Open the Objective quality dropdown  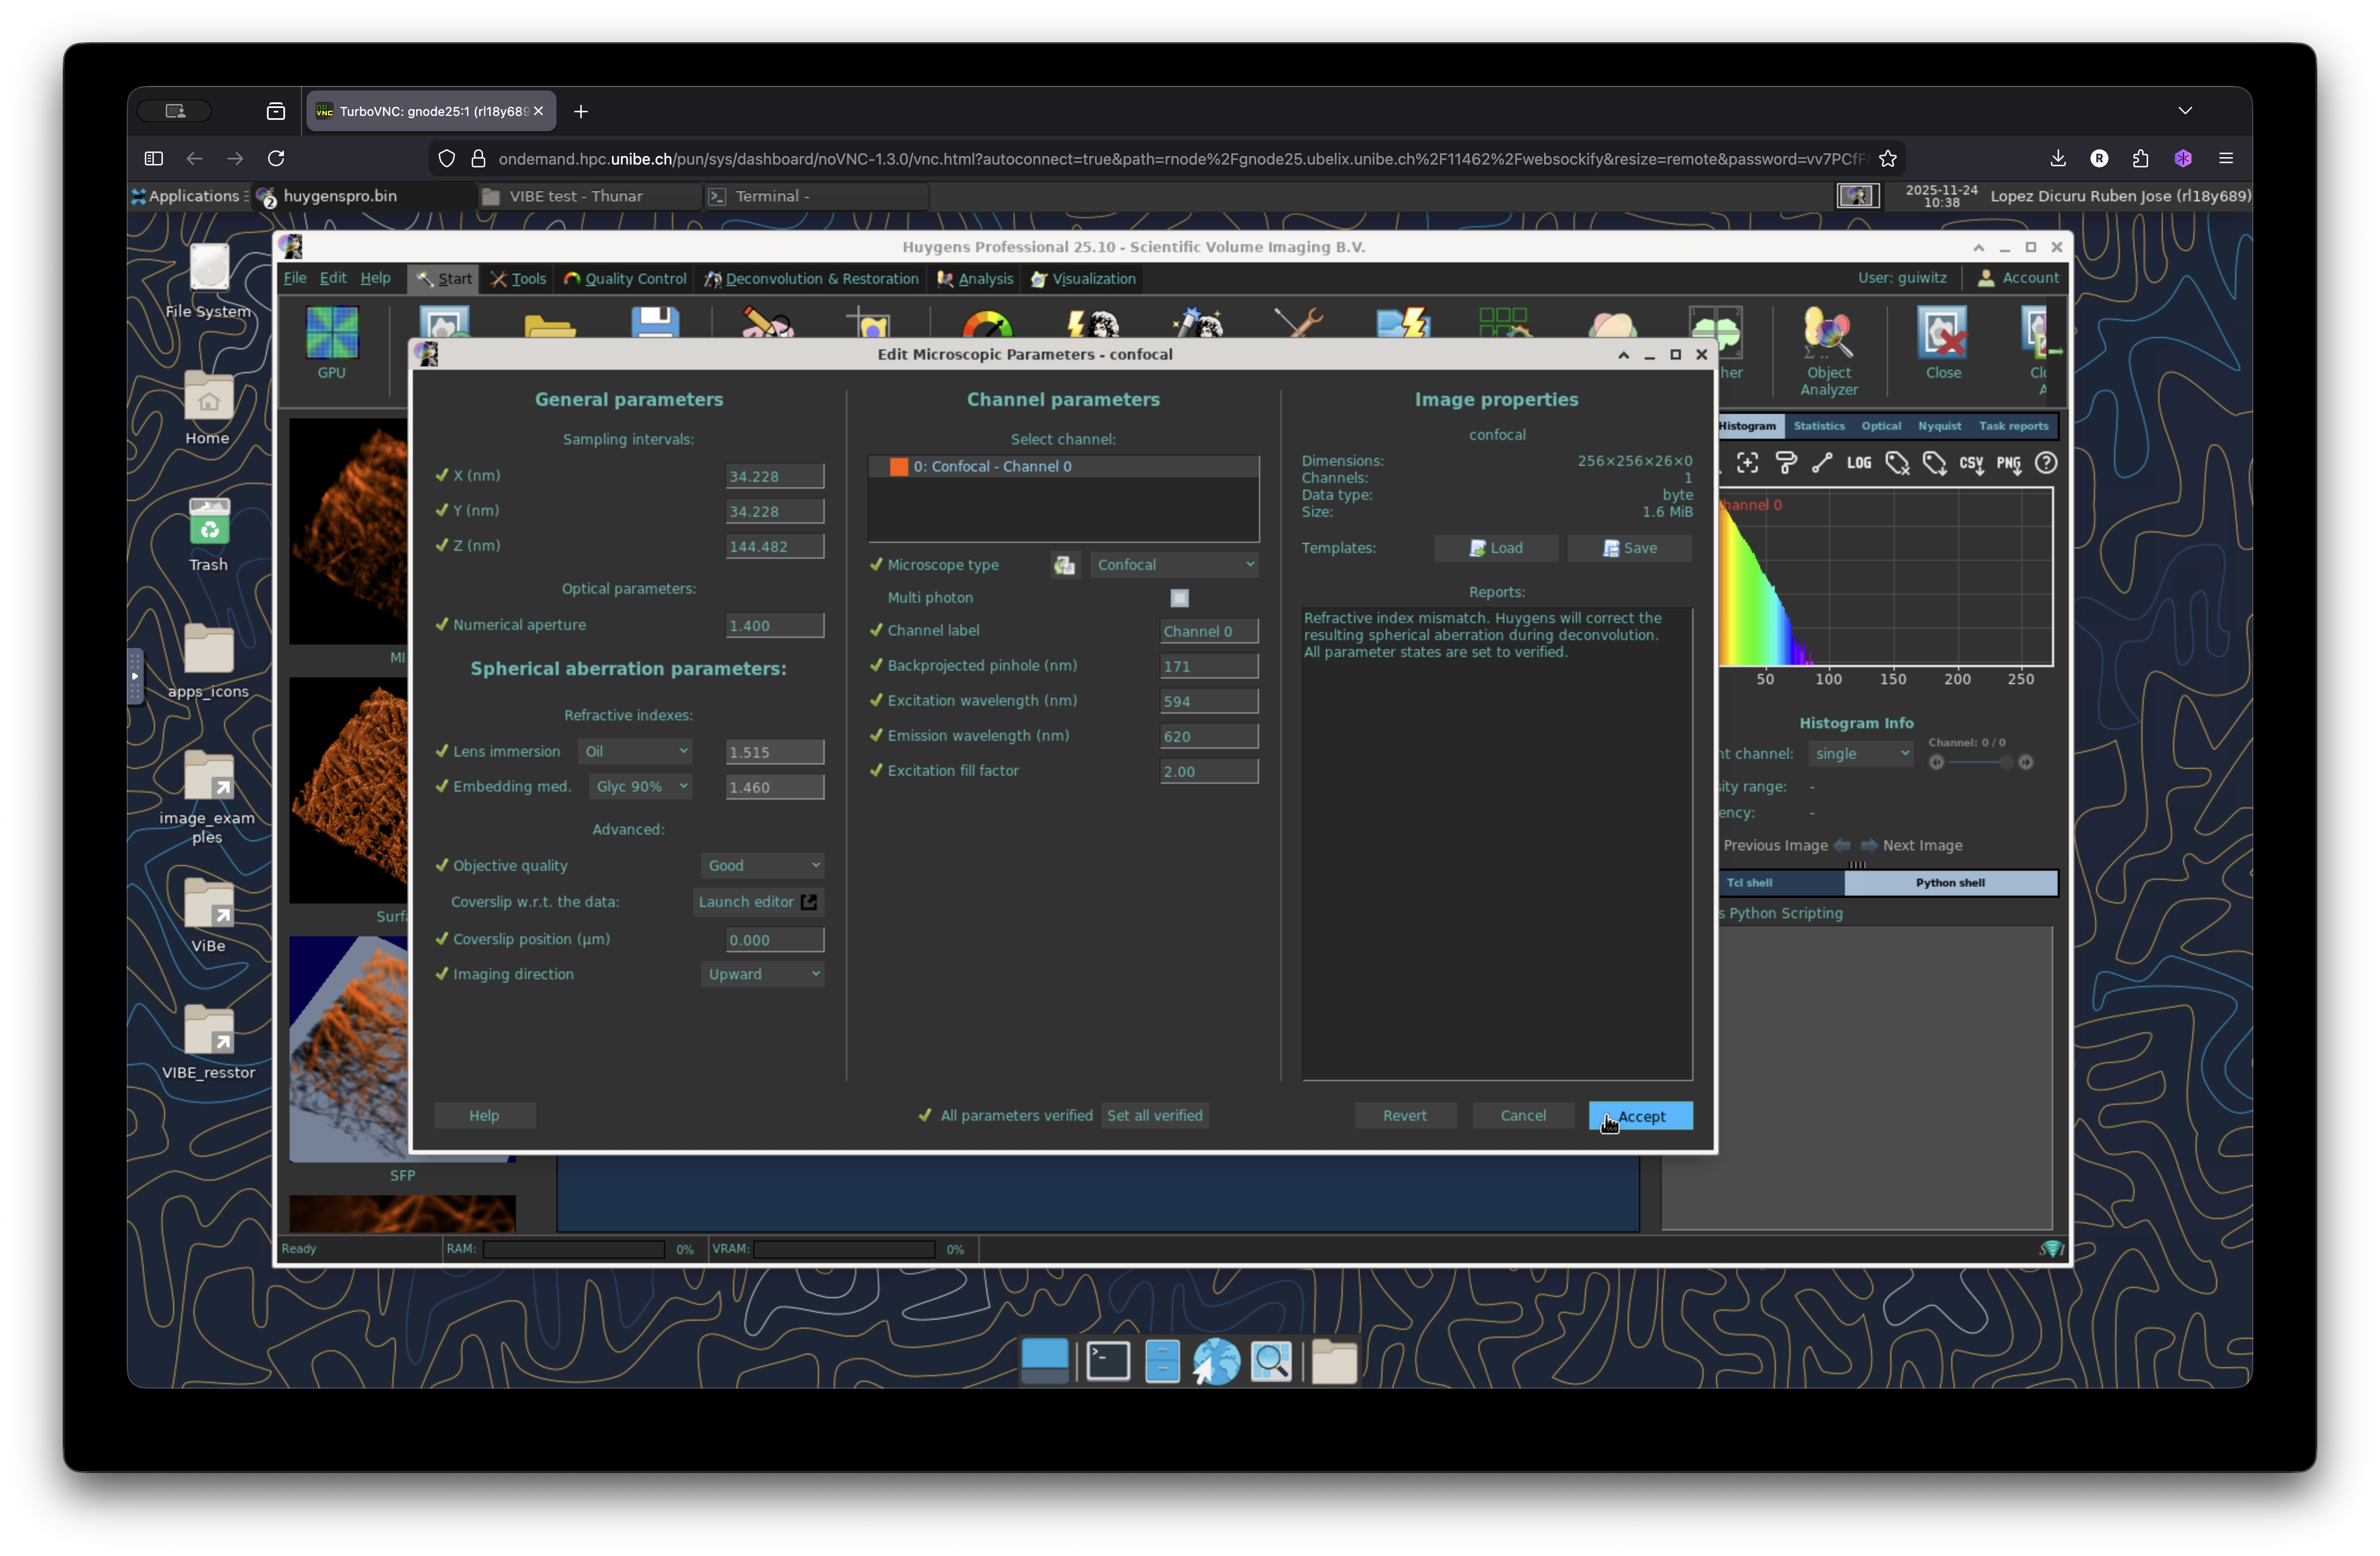(x=762, y=866)
